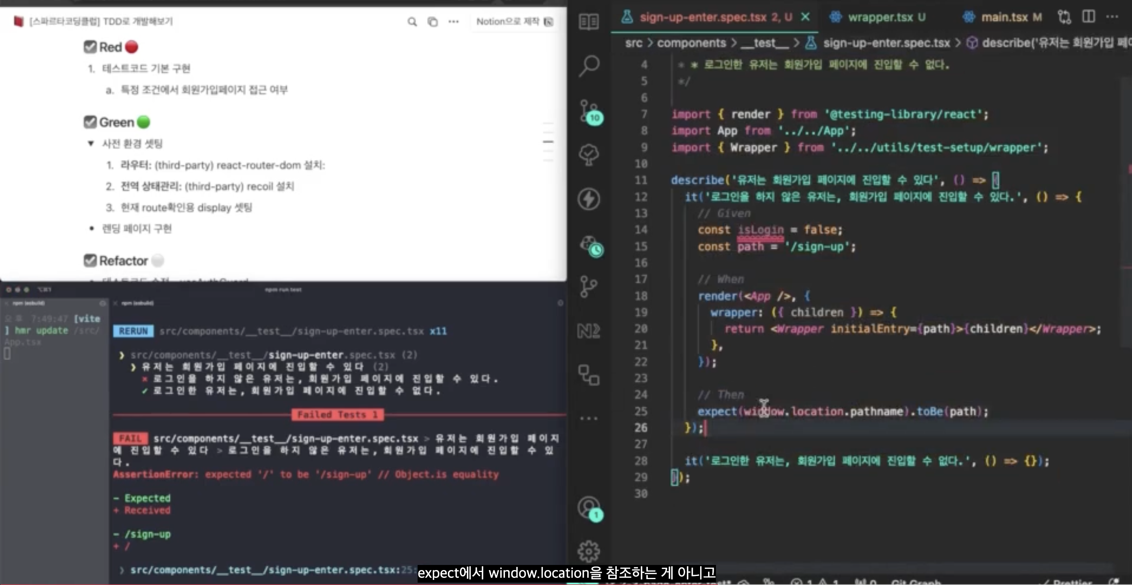Image resolution: width=1132 pixels, height=585 pixels.
Task: Click the red close light of terminal window
Action: point(8,290)
